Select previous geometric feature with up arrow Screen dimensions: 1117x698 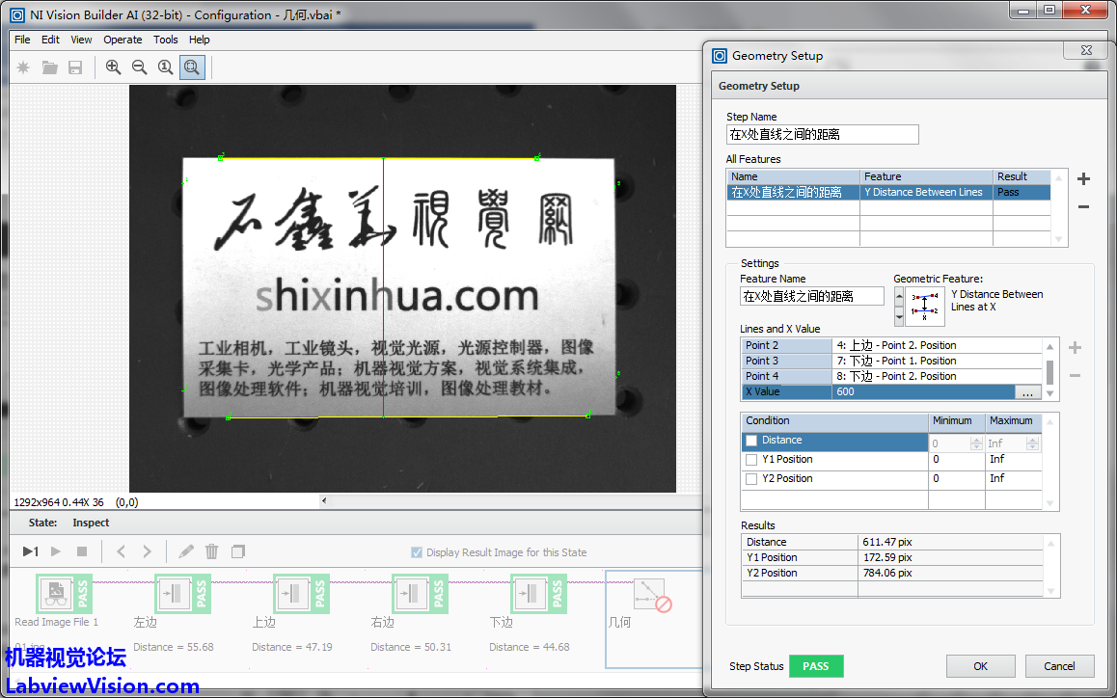pos(899,296)
